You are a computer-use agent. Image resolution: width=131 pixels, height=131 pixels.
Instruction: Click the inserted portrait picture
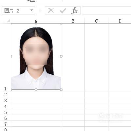pos(36,57)
